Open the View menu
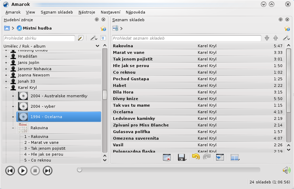The image size is (294, 189). [30, 12]
